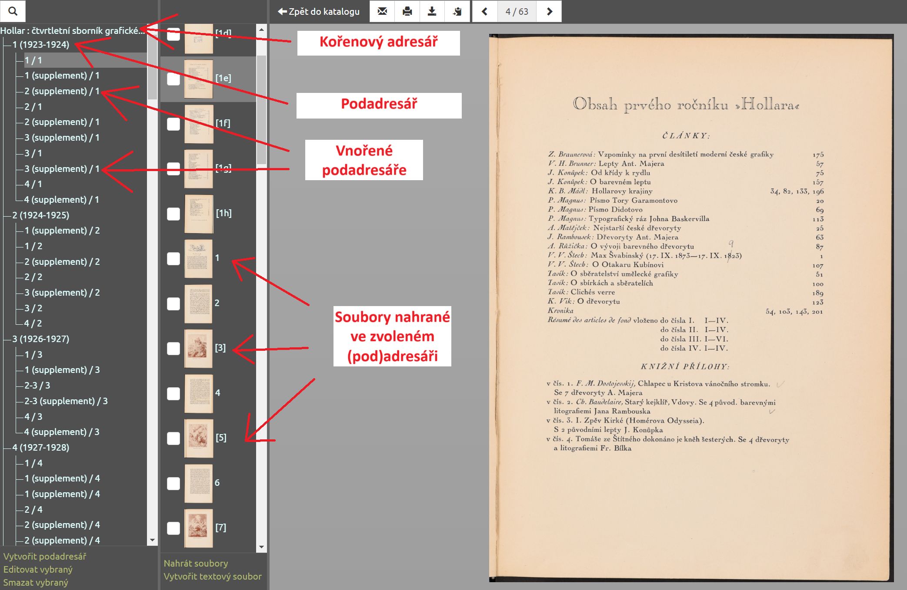
Task: Select subfolder 1 (supplement) / 2
Action: coord(62,231)
